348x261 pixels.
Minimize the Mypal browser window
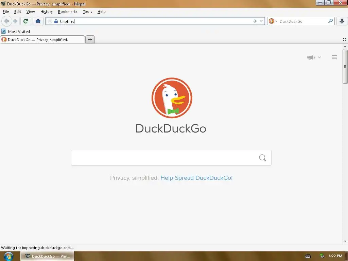tap(320, 3)
